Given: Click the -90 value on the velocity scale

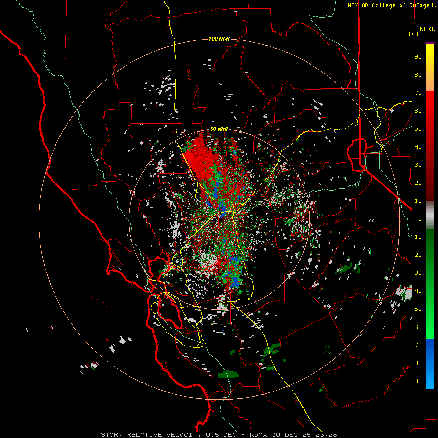Looking at the screenshot, I should point(416,381).
